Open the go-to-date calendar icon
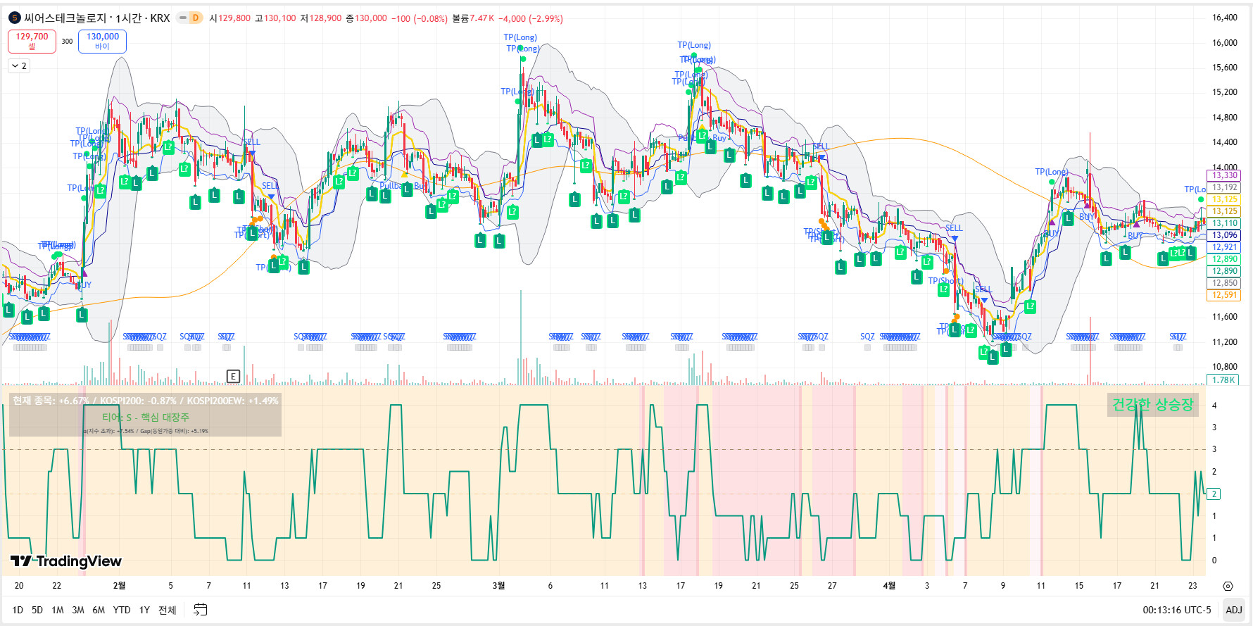1253x626 pixels. point(201,610)
